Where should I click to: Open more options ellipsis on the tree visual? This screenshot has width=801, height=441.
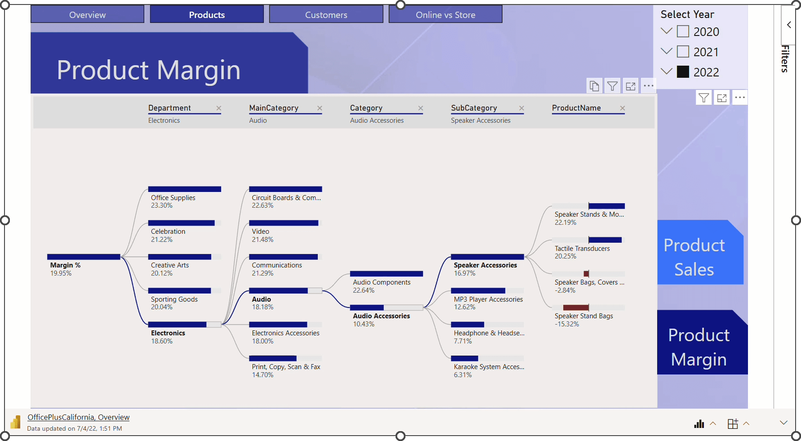649,86
